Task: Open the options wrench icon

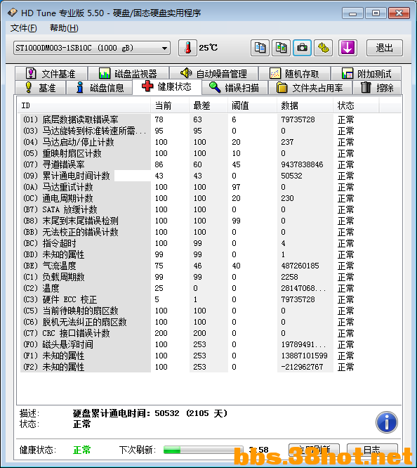Action: tap(324, 48)
